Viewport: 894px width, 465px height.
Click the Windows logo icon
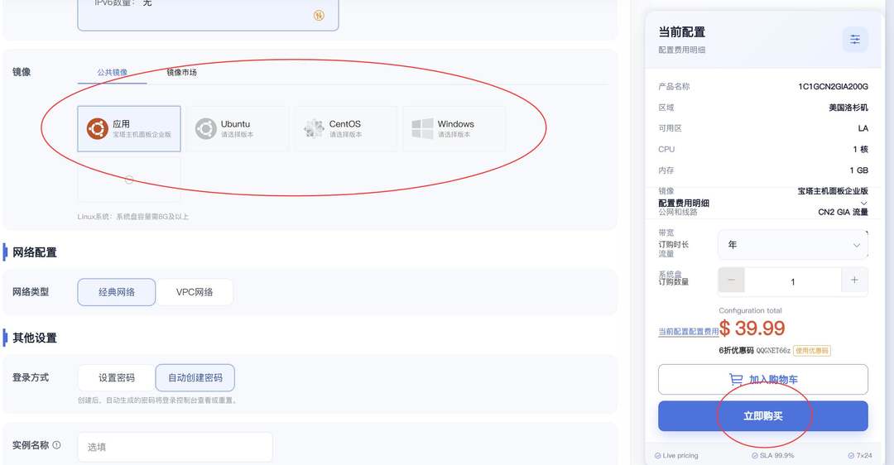click(x=422, y=129)
